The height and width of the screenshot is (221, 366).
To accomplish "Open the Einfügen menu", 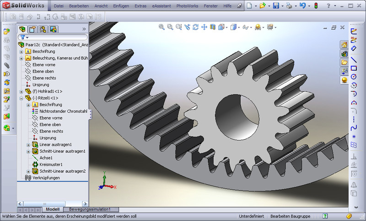I will pyautogui.click(x=121, y=6).
